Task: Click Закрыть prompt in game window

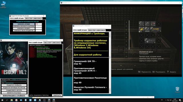Action: point(171,72)
